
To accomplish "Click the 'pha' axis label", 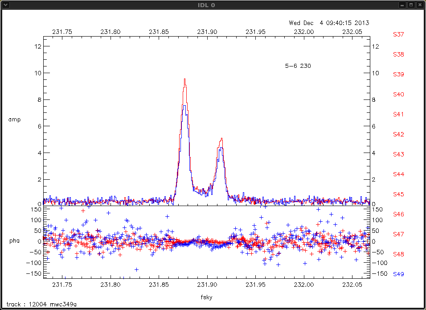I will coord(14,241).
